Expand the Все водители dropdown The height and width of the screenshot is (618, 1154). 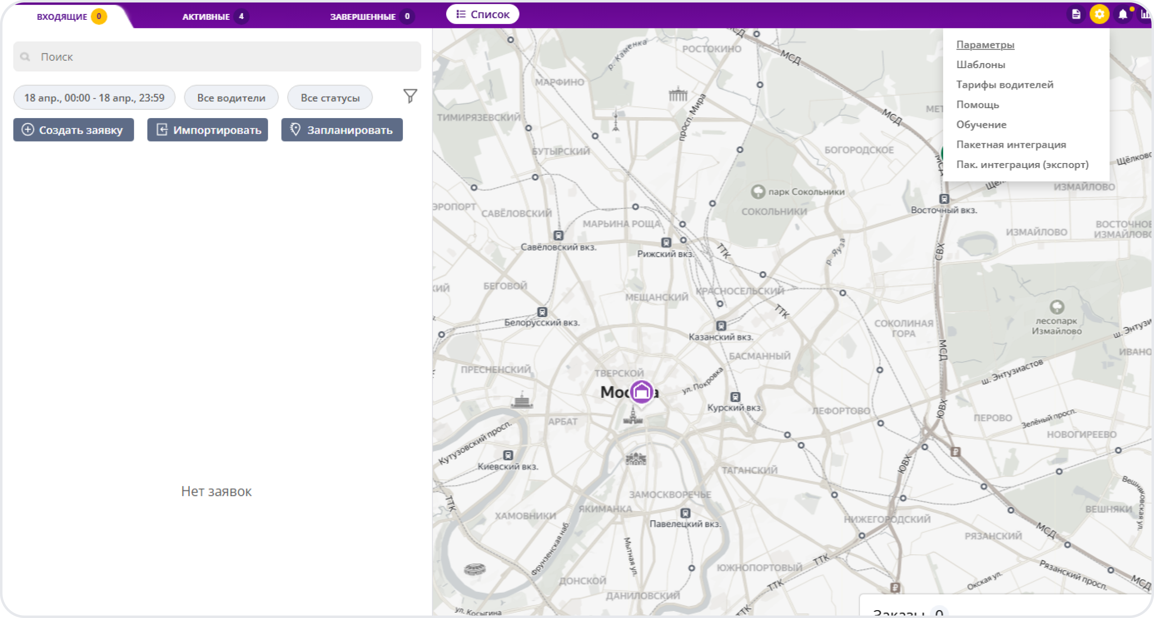click(231, 98)
